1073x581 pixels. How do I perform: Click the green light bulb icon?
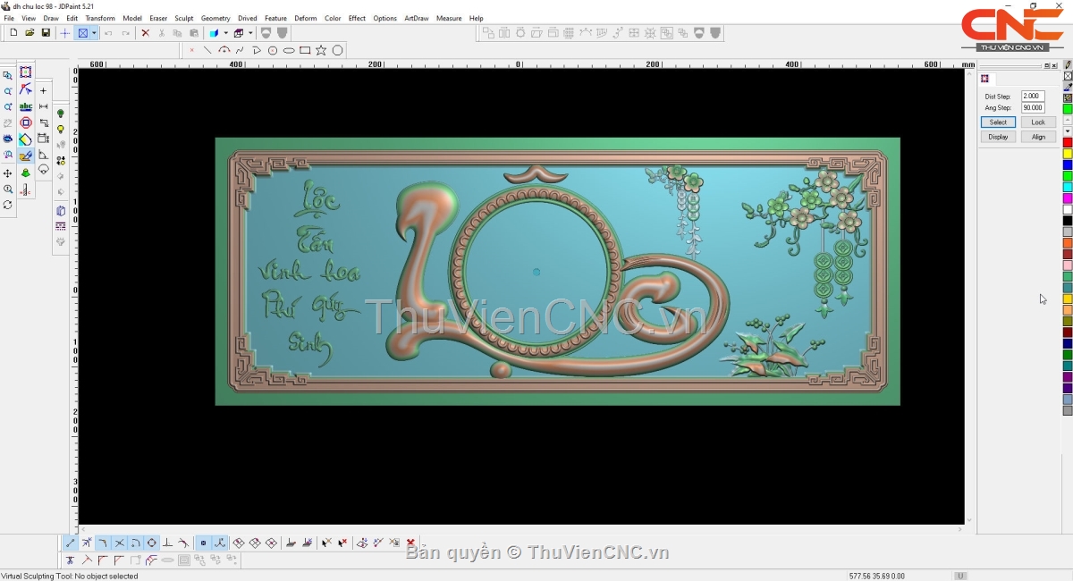pyautogui.click(x=61, y=114)
